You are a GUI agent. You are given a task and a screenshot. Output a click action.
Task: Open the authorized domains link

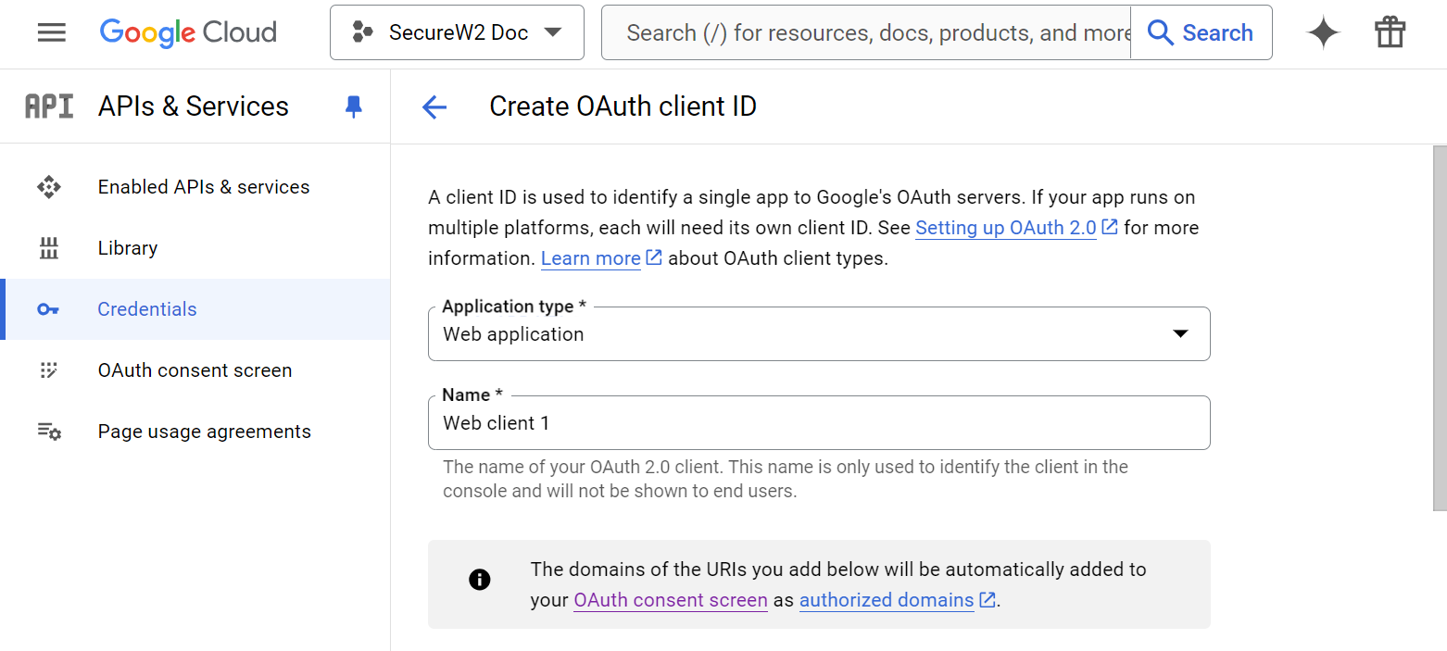[887, 600]
